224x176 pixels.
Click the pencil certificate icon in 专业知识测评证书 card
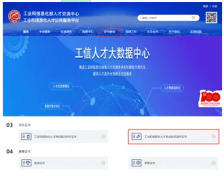coord(137,136)
